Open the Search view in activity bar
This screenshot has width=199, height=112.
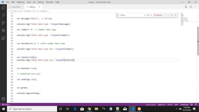(x=3, y=15)
